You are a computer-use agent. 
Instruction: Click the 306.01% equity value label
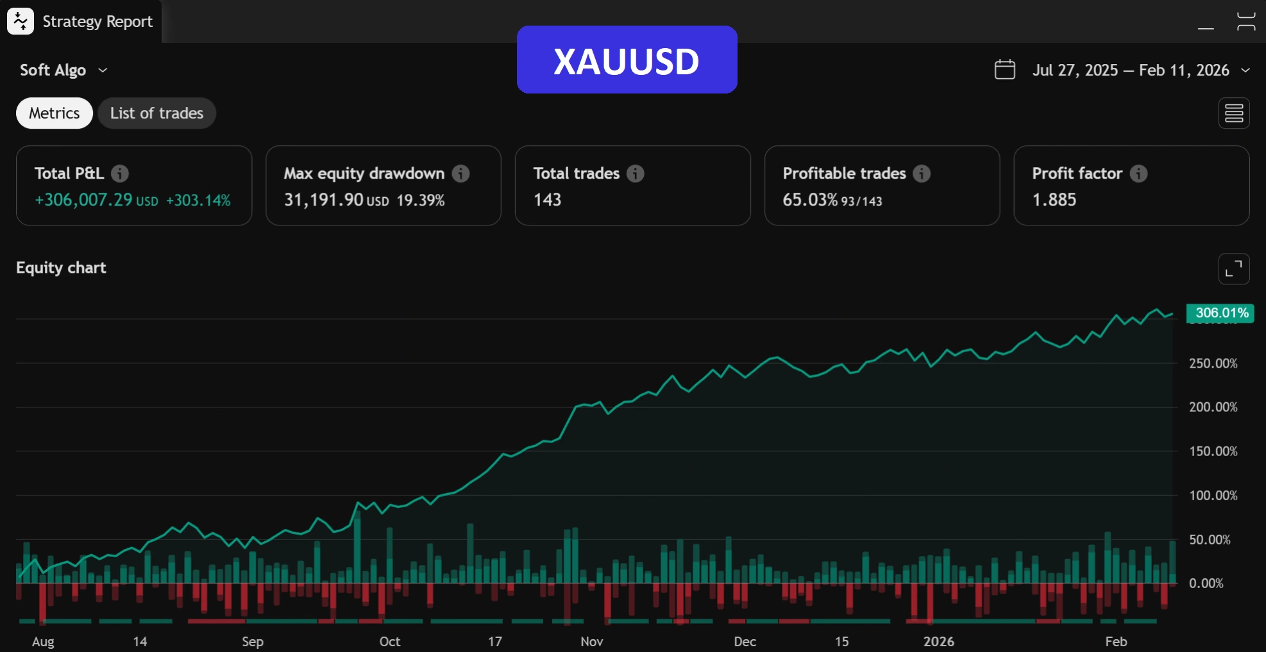(1221, 313)
